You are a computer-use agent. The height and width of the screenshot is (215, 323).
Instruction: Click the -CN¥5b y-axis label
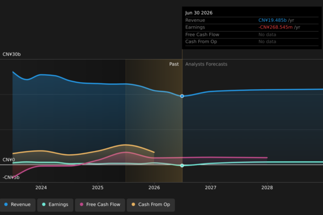pyautogui.click(x=11, y=177)
